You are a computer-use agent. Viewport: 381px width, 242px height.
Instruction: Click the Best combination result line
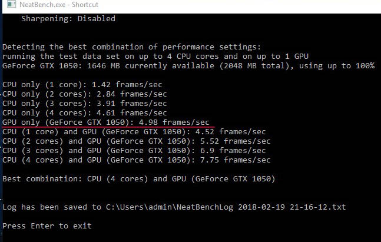pyautogui.click(x=139, y=179)
